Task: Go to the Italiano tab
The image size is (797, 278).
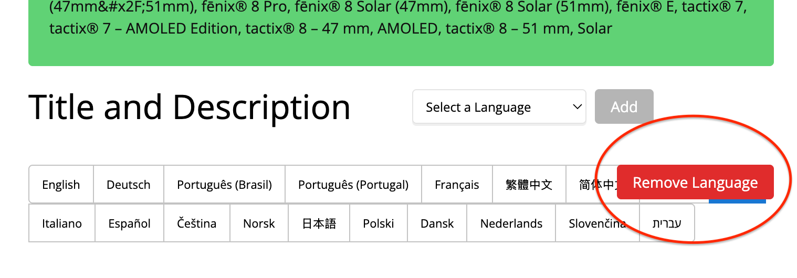Action: [x=62, y=223]
